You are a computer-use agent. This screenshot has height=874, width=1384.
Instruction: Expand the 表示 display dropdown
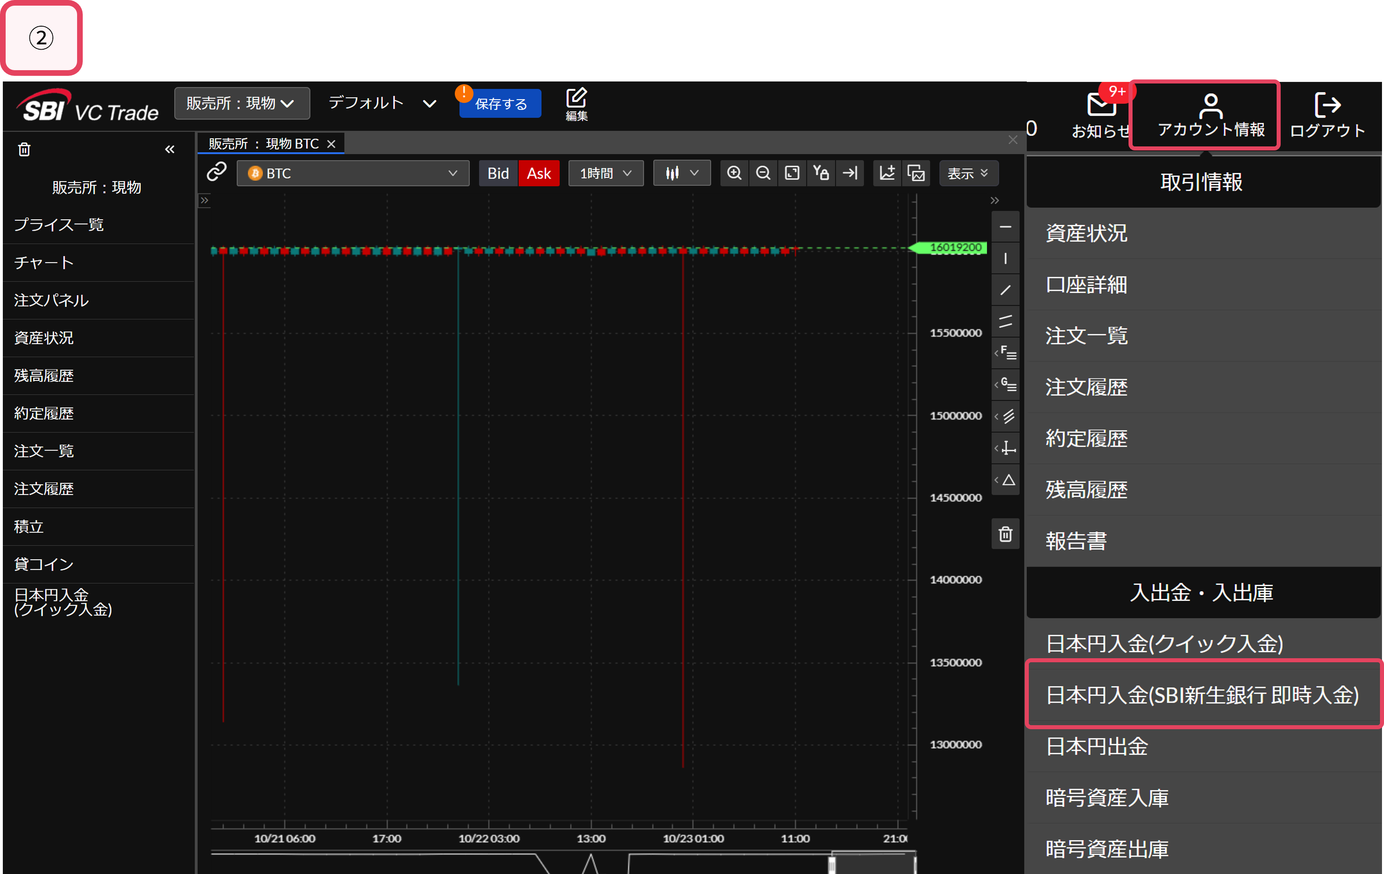(x=968, y=173)
